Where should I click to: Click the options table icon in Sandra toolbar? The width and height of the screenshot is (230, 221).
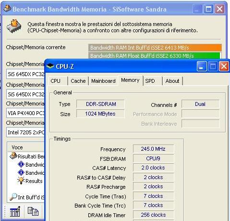[x=15, y=211]
